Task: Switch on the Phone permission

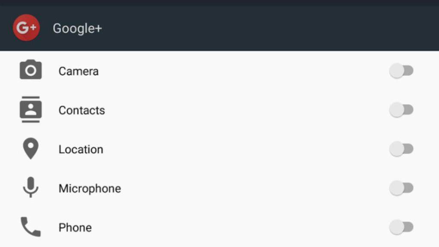Action: pos(402,227)
